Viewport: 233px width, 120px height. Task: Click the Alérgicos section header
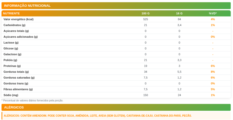(14, 107)
